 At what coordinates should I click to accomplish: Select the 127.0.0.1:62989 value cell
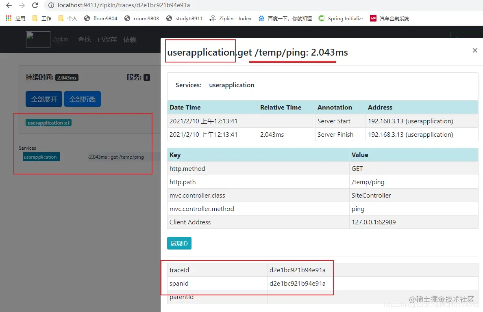414,222
